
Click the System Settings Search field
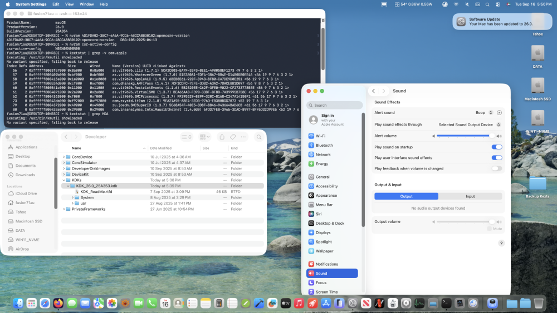(x=334, y=105)
